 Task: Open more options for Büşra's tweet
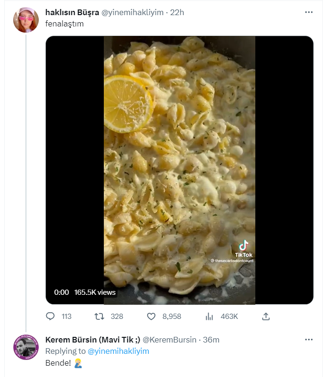[x=309, y=12]
